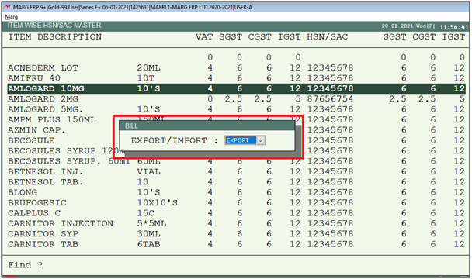Select the AMLOGARD 5MG. item

click(46, 109)
